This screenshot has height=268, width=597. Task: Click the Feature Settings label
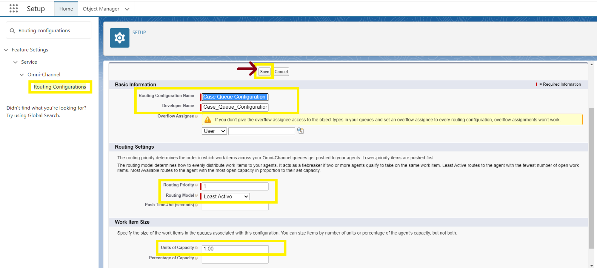coord(30,50)
